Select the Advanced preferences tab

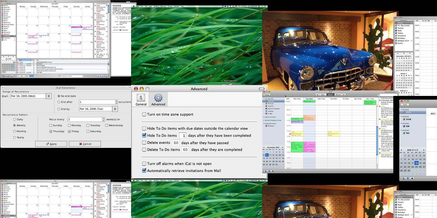pyautogui.click(x=158, y=99)
